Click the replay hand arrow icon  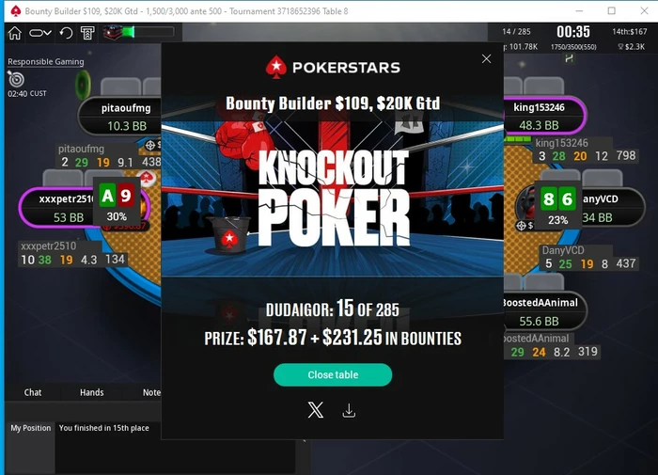pos(66,32)
